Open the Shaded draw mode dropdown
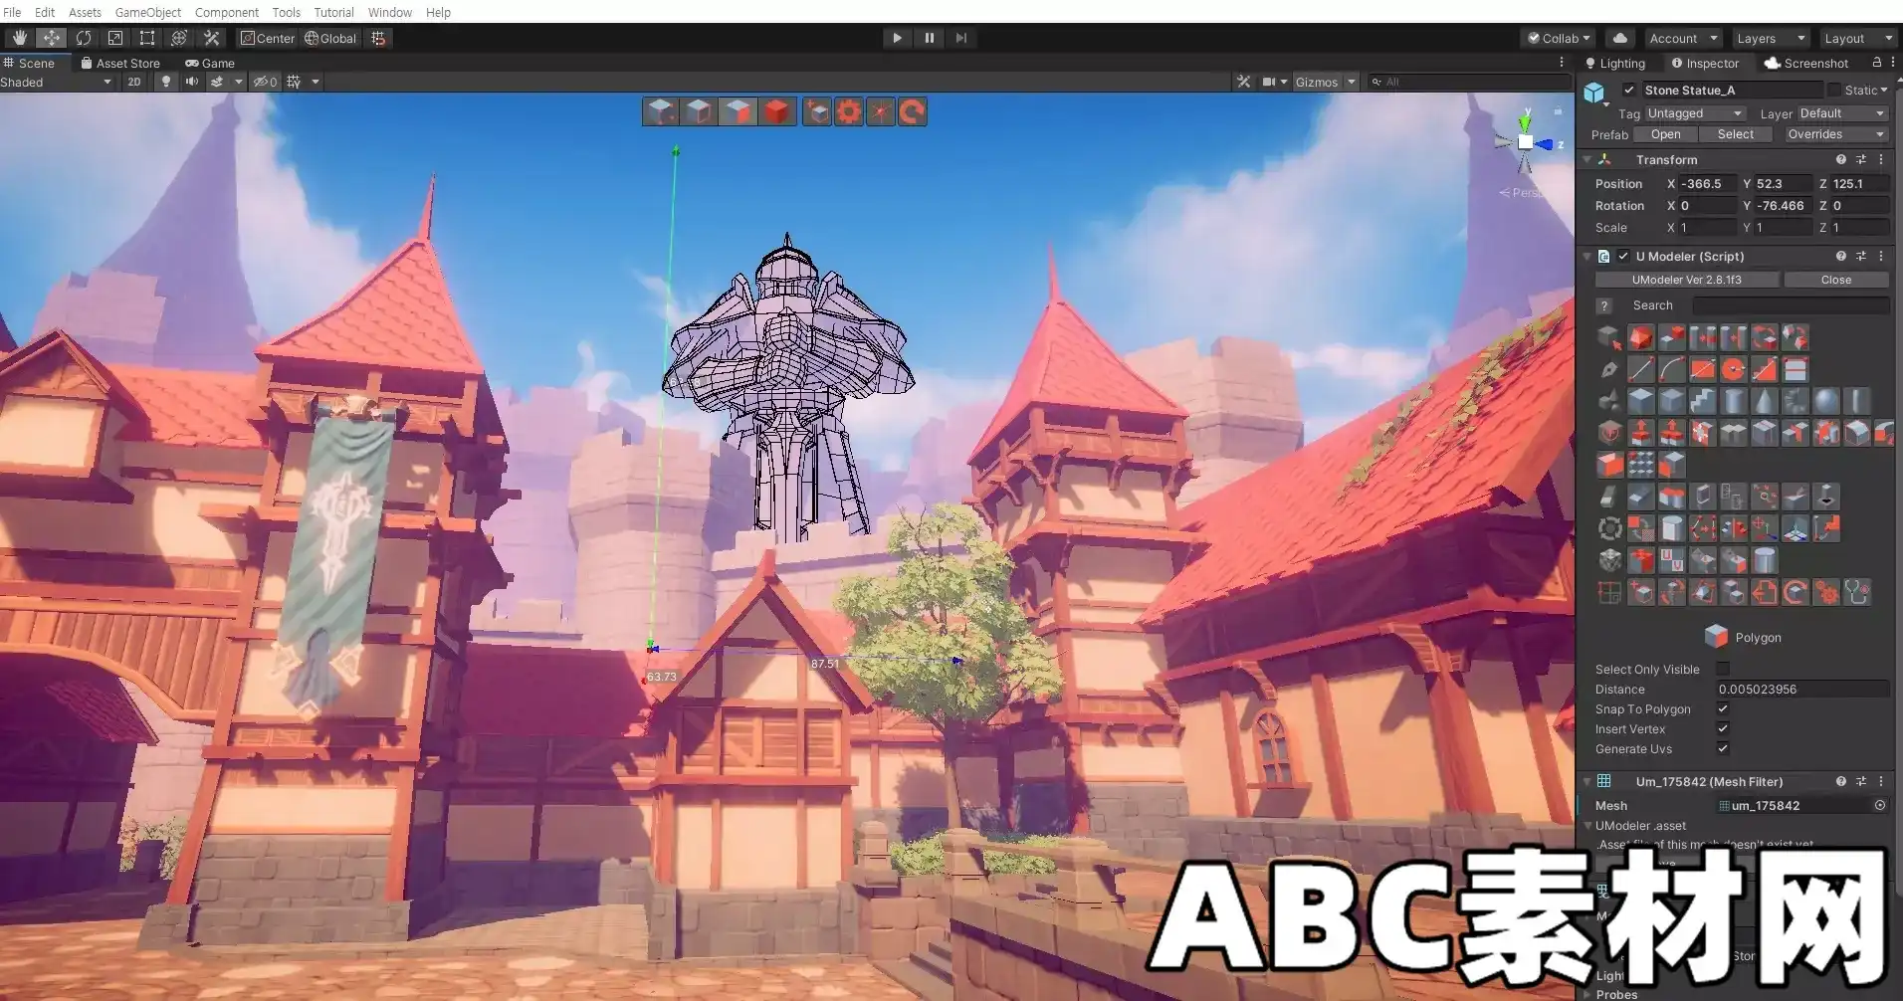1903x1001 pixels. (x=57, y=82)
